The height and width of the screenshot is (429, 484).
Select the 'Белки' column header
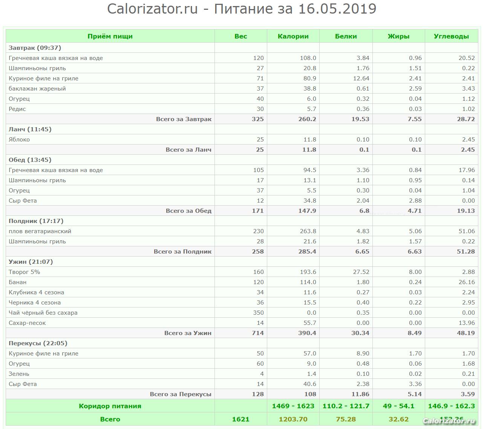point(346,36)
